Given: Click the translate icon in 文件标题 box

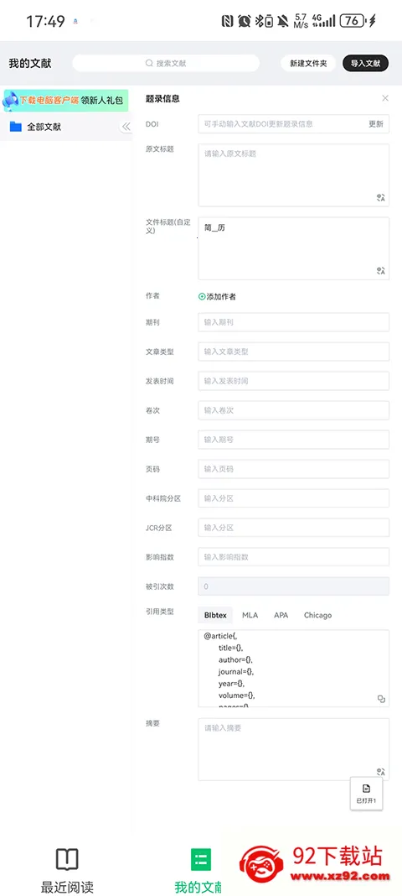Looking at the screenshot, I should click(381, 271).
